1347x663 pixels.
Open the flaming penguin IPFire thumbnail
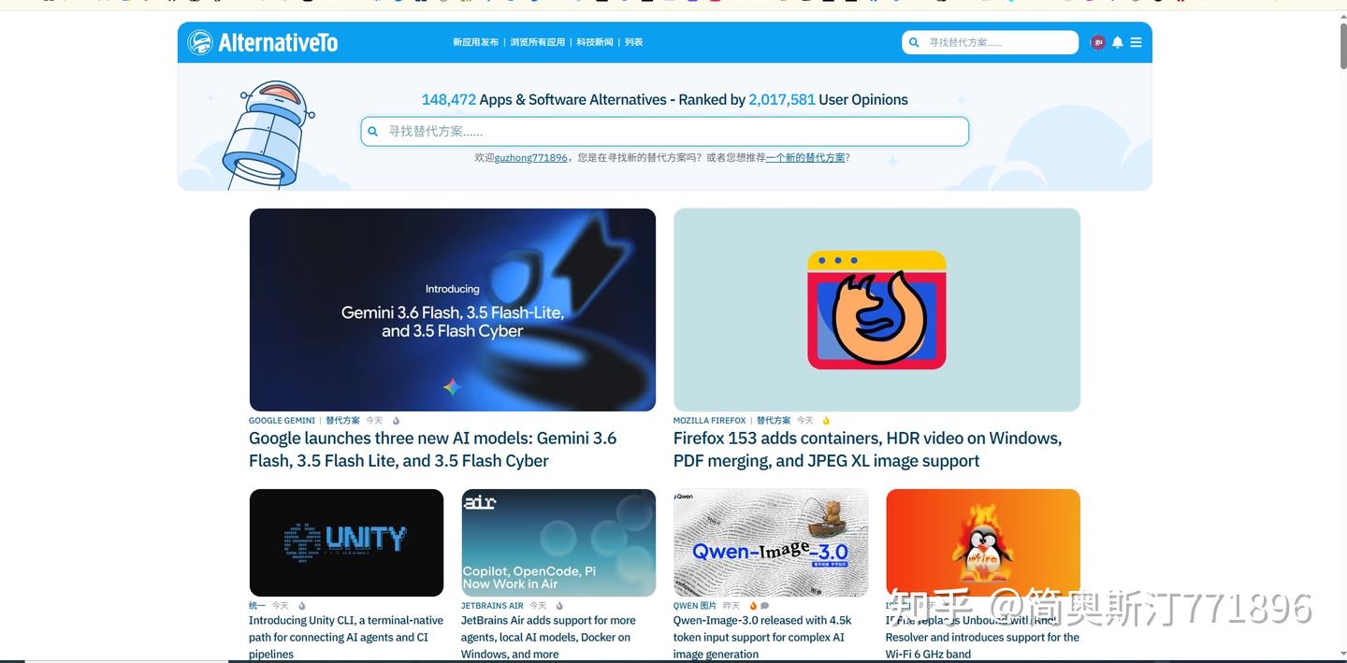click(983, 542)
